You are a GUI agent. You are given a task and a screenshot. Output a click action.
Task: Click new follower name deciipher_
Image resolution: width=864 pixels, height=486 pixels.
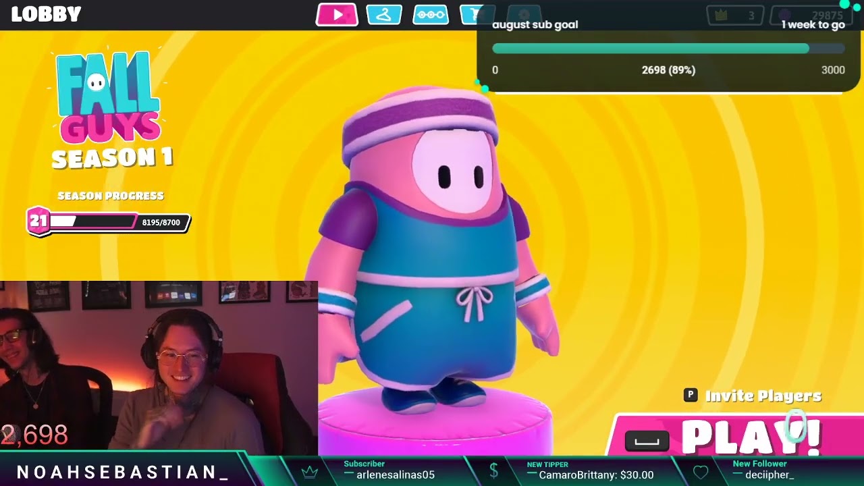(x=769, y=475)
